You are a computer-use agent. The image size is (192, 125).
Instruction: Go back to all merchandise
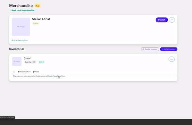click(x=23, y=11)
